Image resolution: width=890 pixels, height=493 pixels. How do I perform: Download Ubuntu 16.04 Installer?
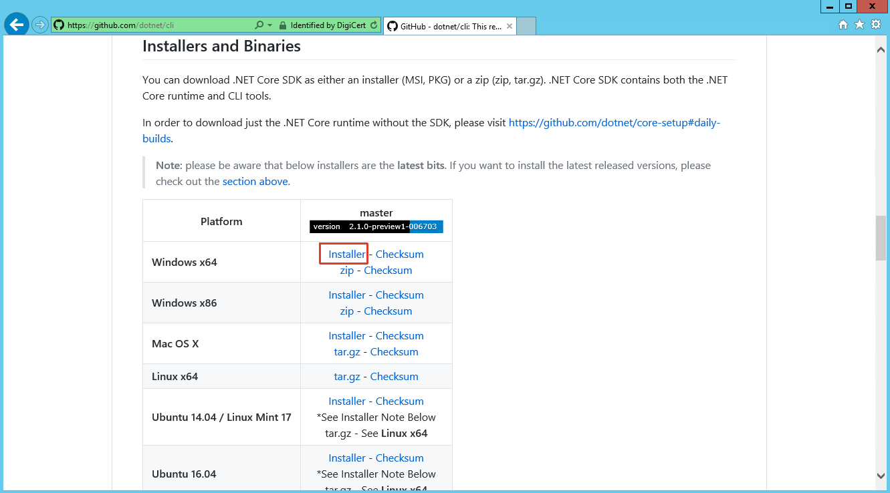coord(347,458)
